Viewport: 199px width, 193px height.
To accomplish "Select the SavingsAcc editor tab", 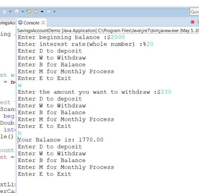I will point(7,23).
